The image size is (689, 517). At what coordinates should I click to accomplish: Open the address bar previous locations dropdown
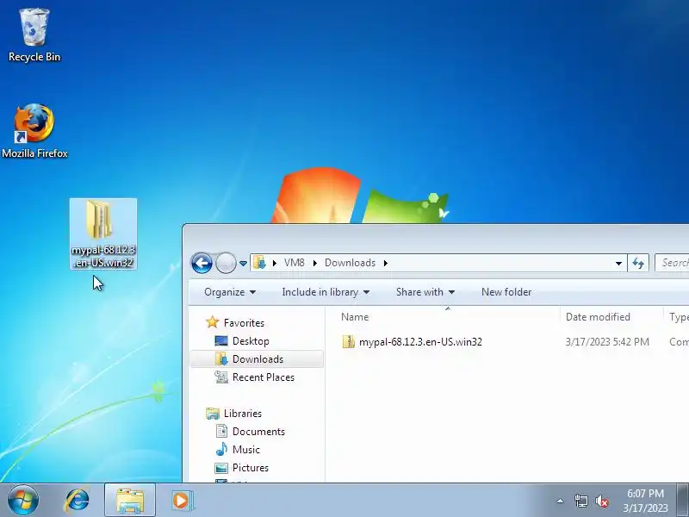coord(618,263)
